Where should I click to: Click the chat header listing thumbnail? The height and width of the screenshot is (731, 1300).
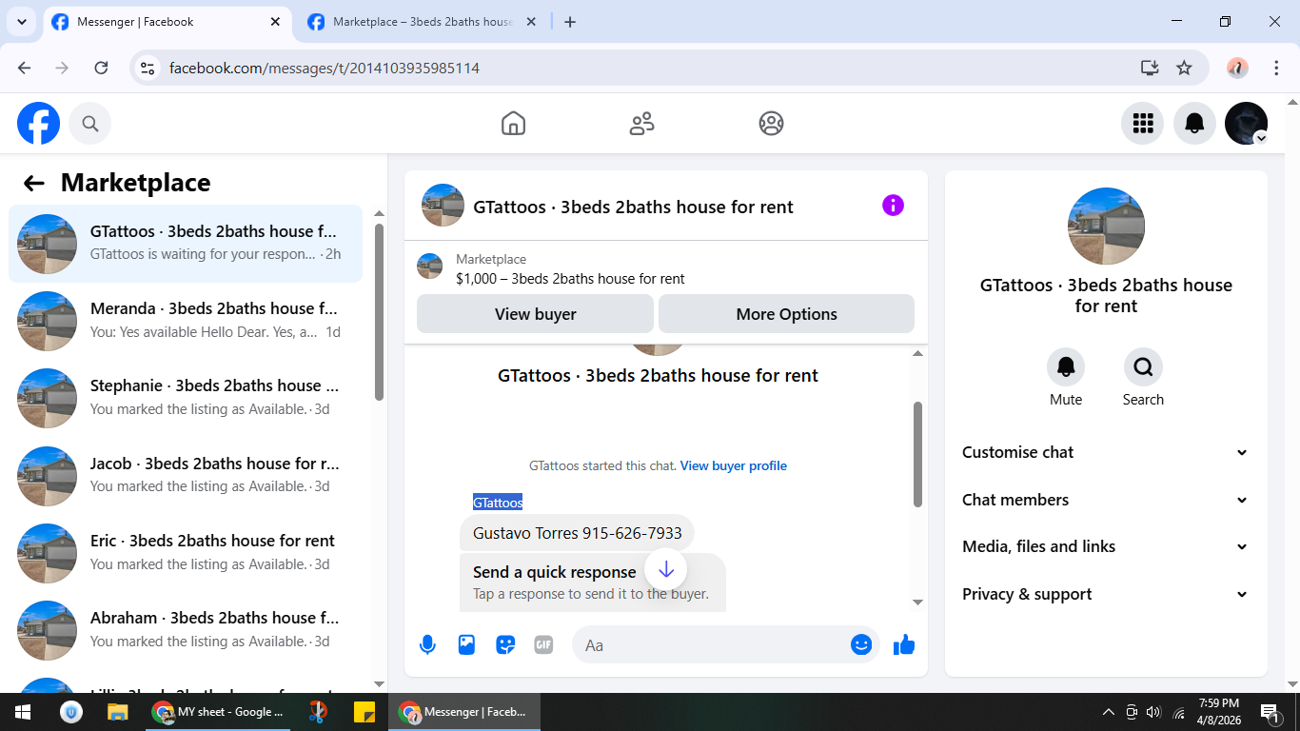(443, 206)
